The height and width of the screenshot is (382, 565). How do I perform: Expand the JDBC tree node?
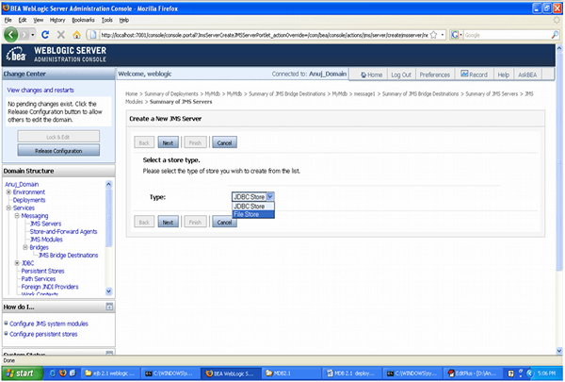click(x=16, y=263)
